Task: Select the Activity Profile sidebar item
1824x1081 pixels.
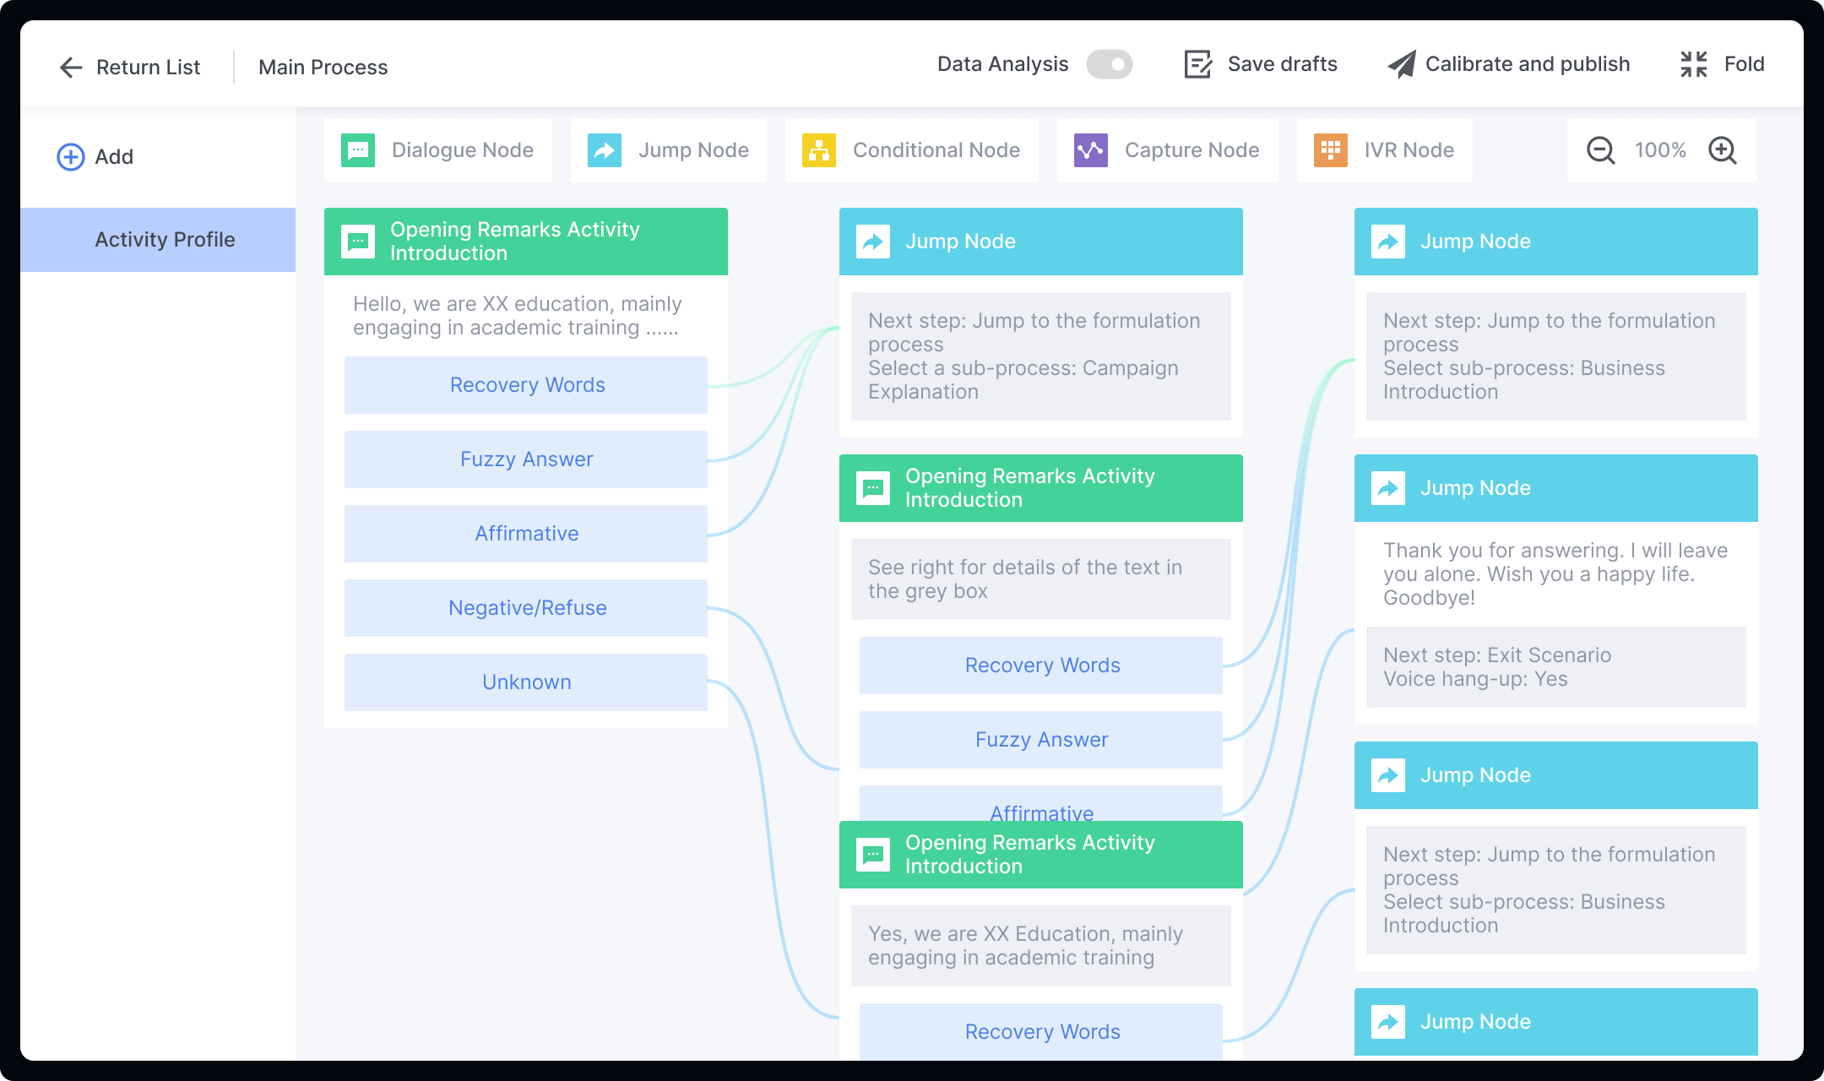Action: 165,239
